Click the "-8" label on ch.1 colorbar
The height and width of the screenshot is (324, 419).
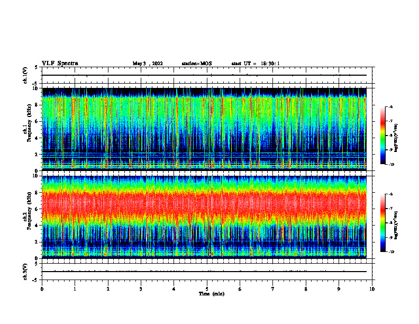click(x=390, y=136)
